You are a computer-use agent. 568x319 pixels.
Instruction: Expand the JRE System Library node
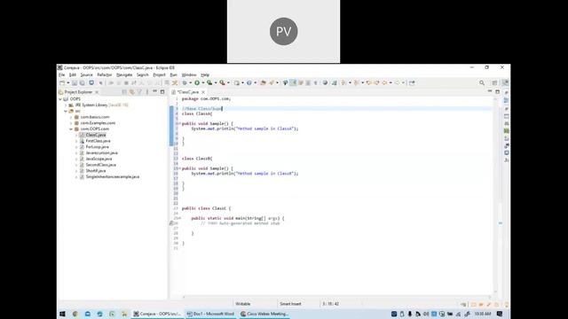pyautogui.click(x=66, y=105)
